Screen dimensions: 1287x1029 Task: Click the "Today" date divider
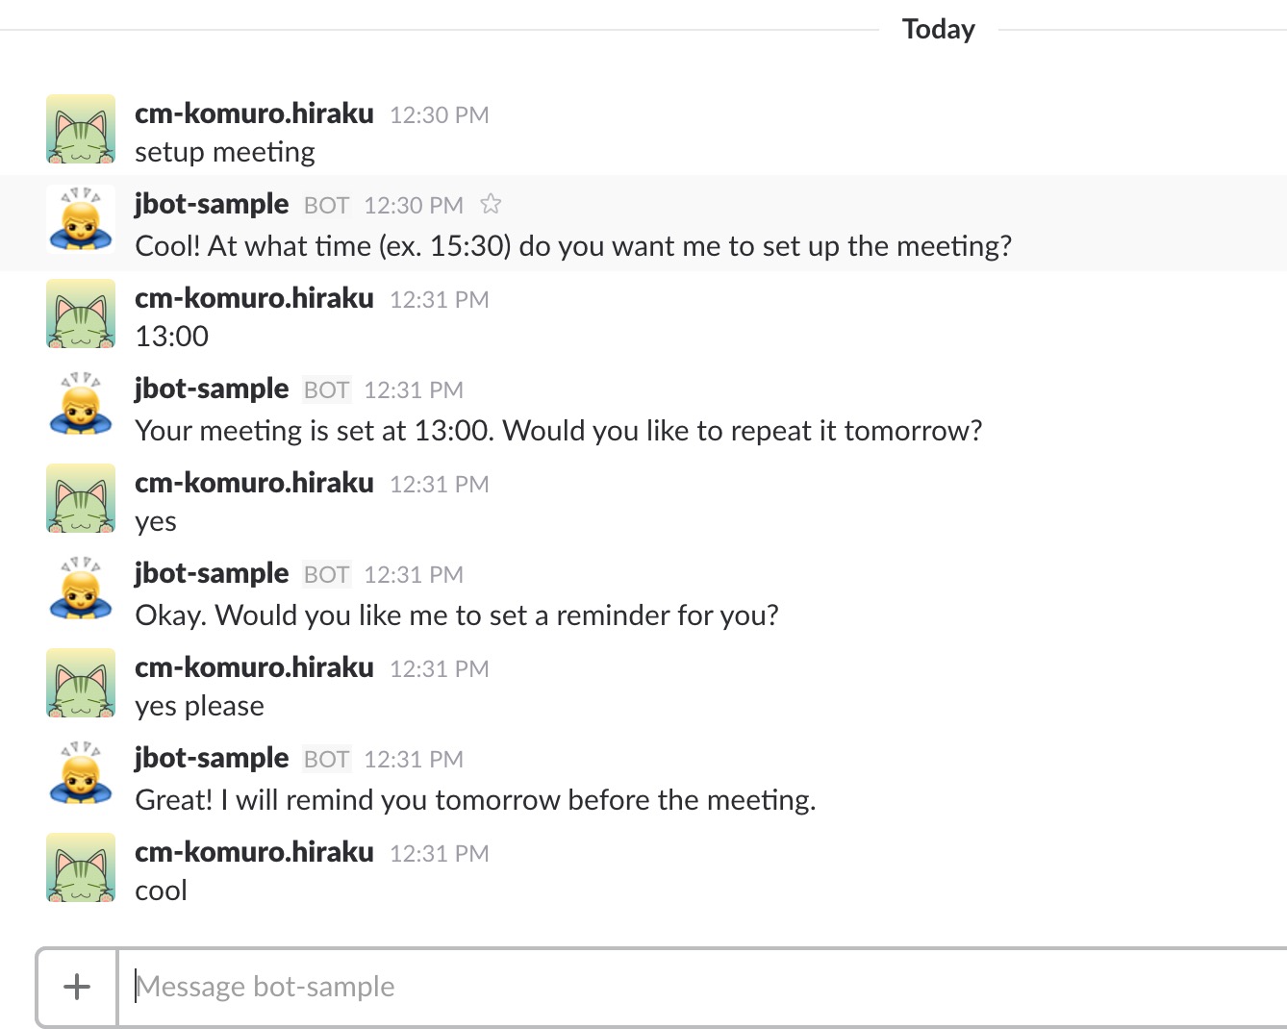coord(938,29)
